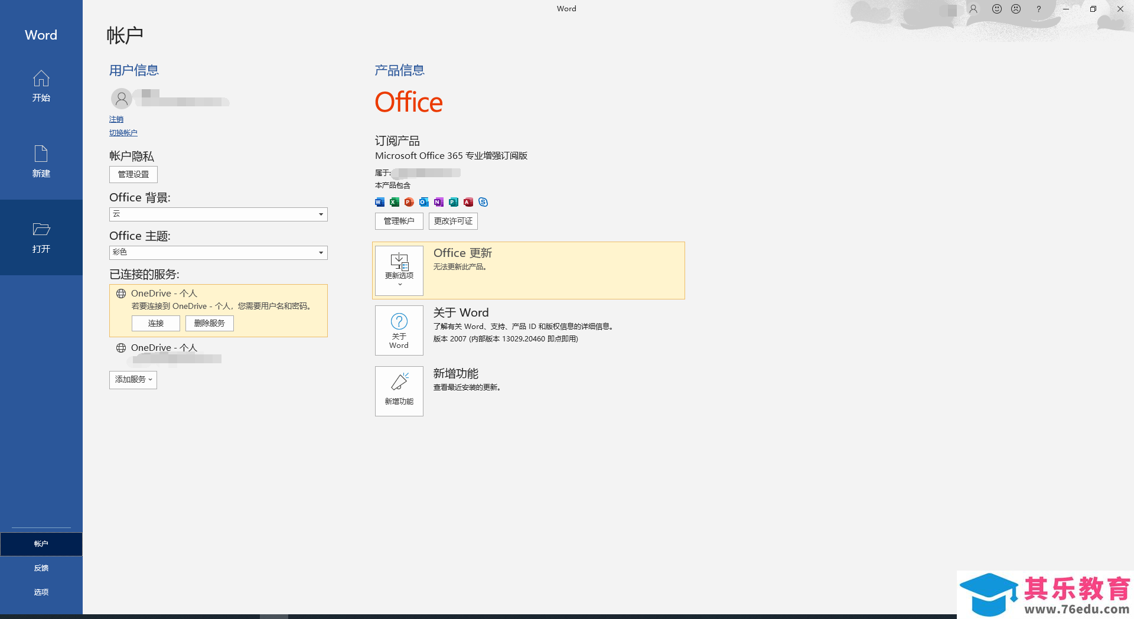Viewport: 1134px width, 619px height.
Task: Click the Publisher app icon
Action: [x=454, y=202]
